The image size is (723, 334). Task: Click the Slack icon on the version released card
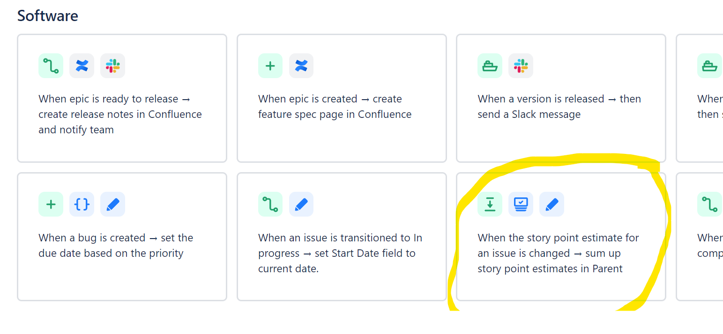[521, 65]
